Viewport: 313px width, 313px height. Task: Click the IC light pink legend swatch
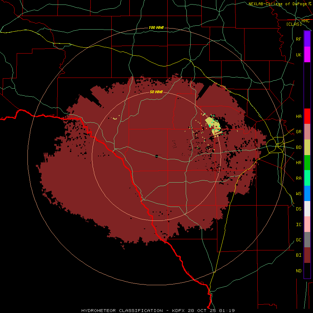click(307, 224)
